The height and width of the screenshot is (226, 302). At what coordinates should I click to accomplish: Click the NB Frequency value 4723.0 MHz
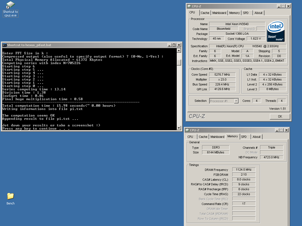pyautogui.click(x=272, y=157)
